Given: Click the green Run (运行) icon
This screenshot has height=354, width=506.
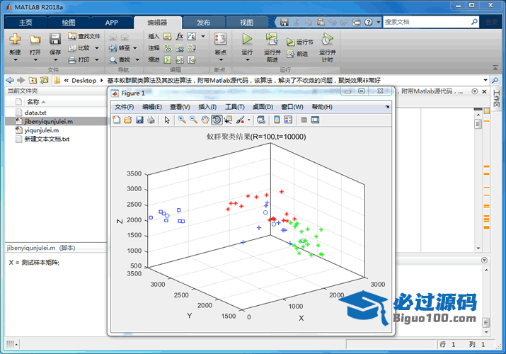Looking at the screenshot, I should (247, 39).
